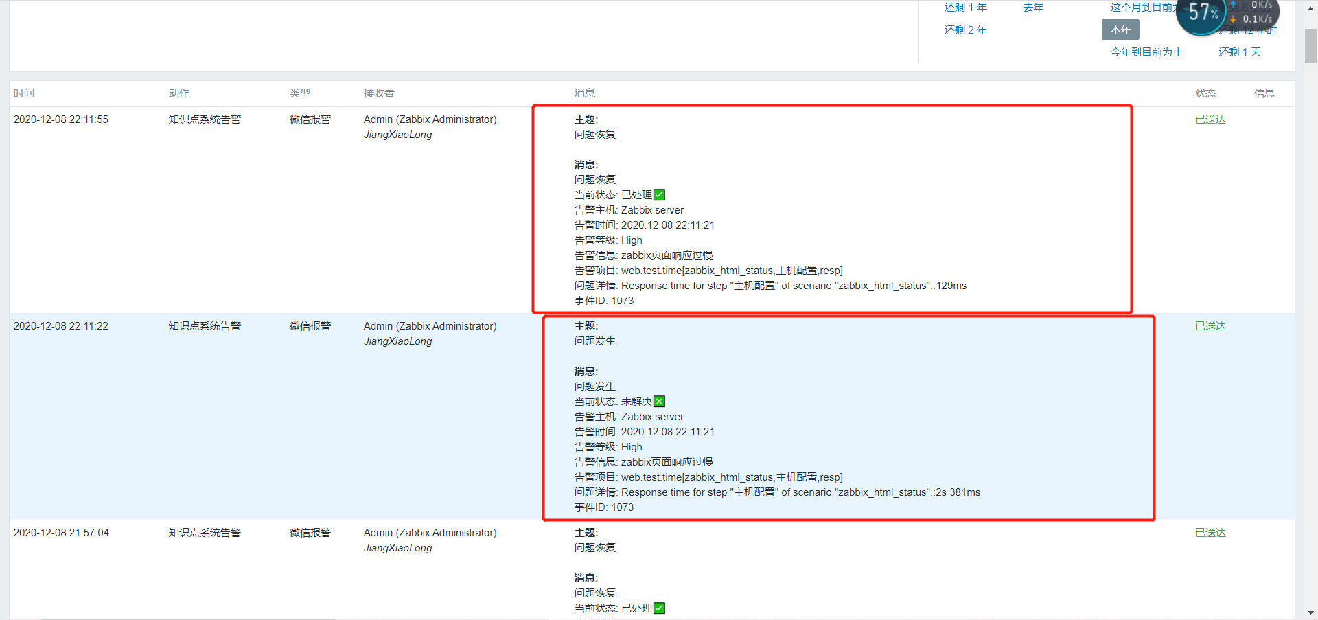The image size is (1318, 620).
Task: Click 已送达 status in the 21:57:04 row
Action: coord(1210,533)
